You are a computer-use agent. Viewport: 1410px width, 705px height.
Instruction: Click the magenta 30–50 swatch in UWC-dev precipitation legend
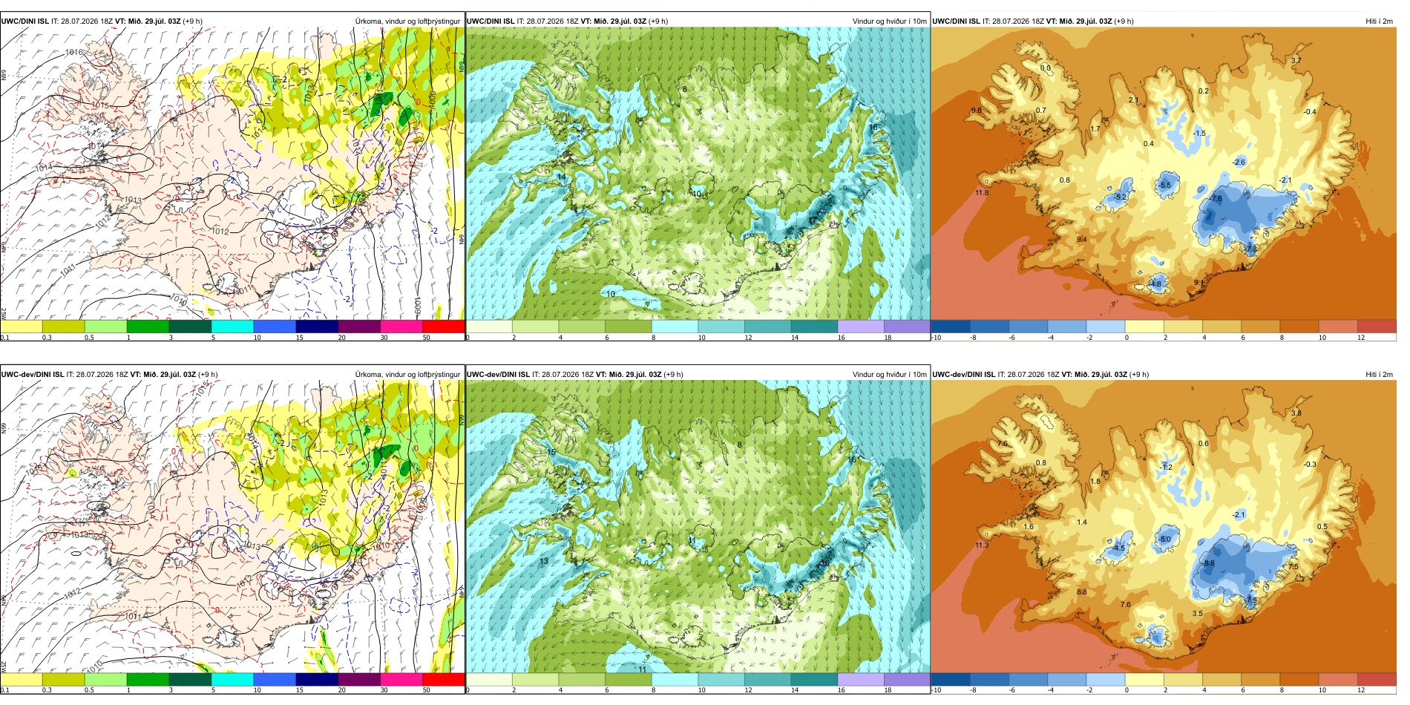401,679
